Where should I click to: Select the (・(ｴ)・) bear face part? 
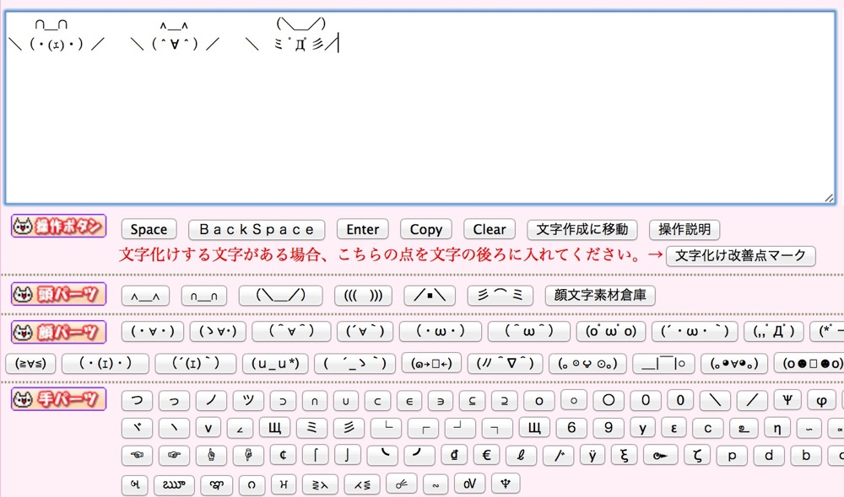pos(105,364)
